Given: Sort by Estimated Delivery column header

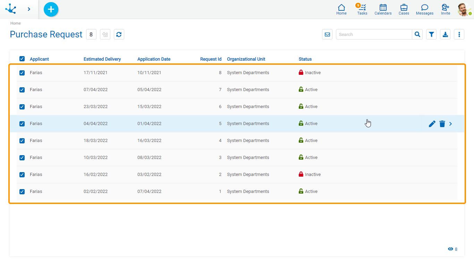Looking at the screenshot, I should pyautogui.click(x=102, y=59).
